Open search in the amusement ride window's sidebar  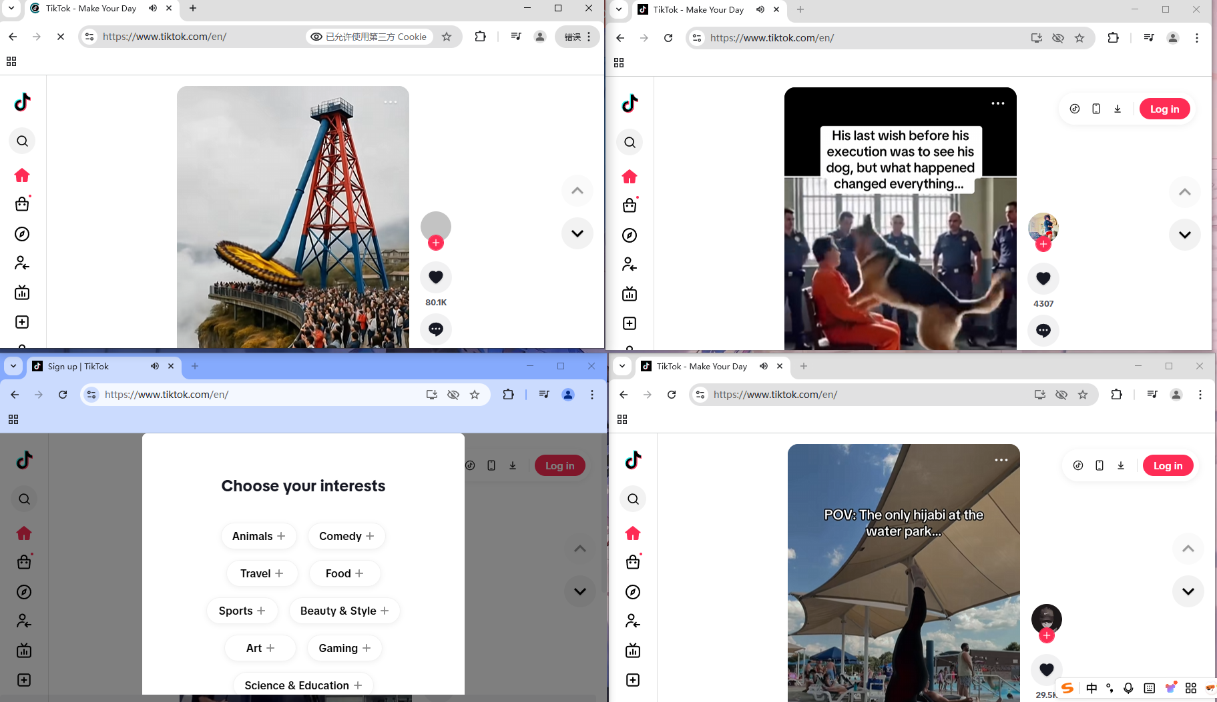click(x=22, y=141)
